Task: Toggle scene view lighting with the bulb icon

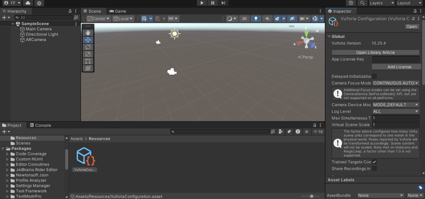Action: click(256, 19)
